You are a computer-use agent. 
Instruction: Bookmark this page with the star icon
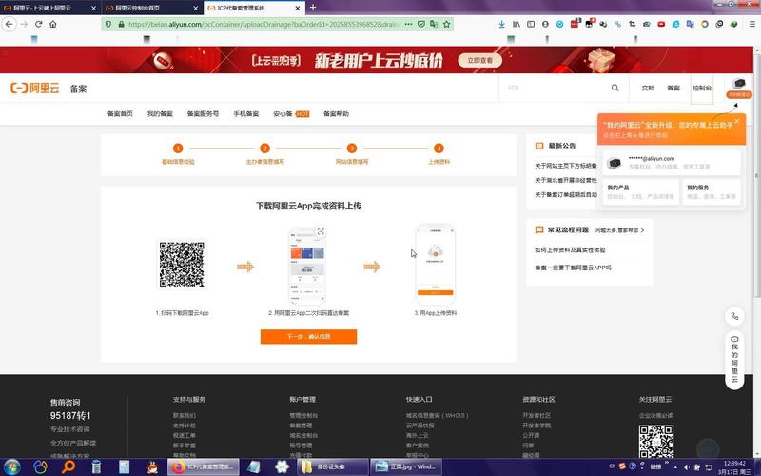tap(446, 24)
